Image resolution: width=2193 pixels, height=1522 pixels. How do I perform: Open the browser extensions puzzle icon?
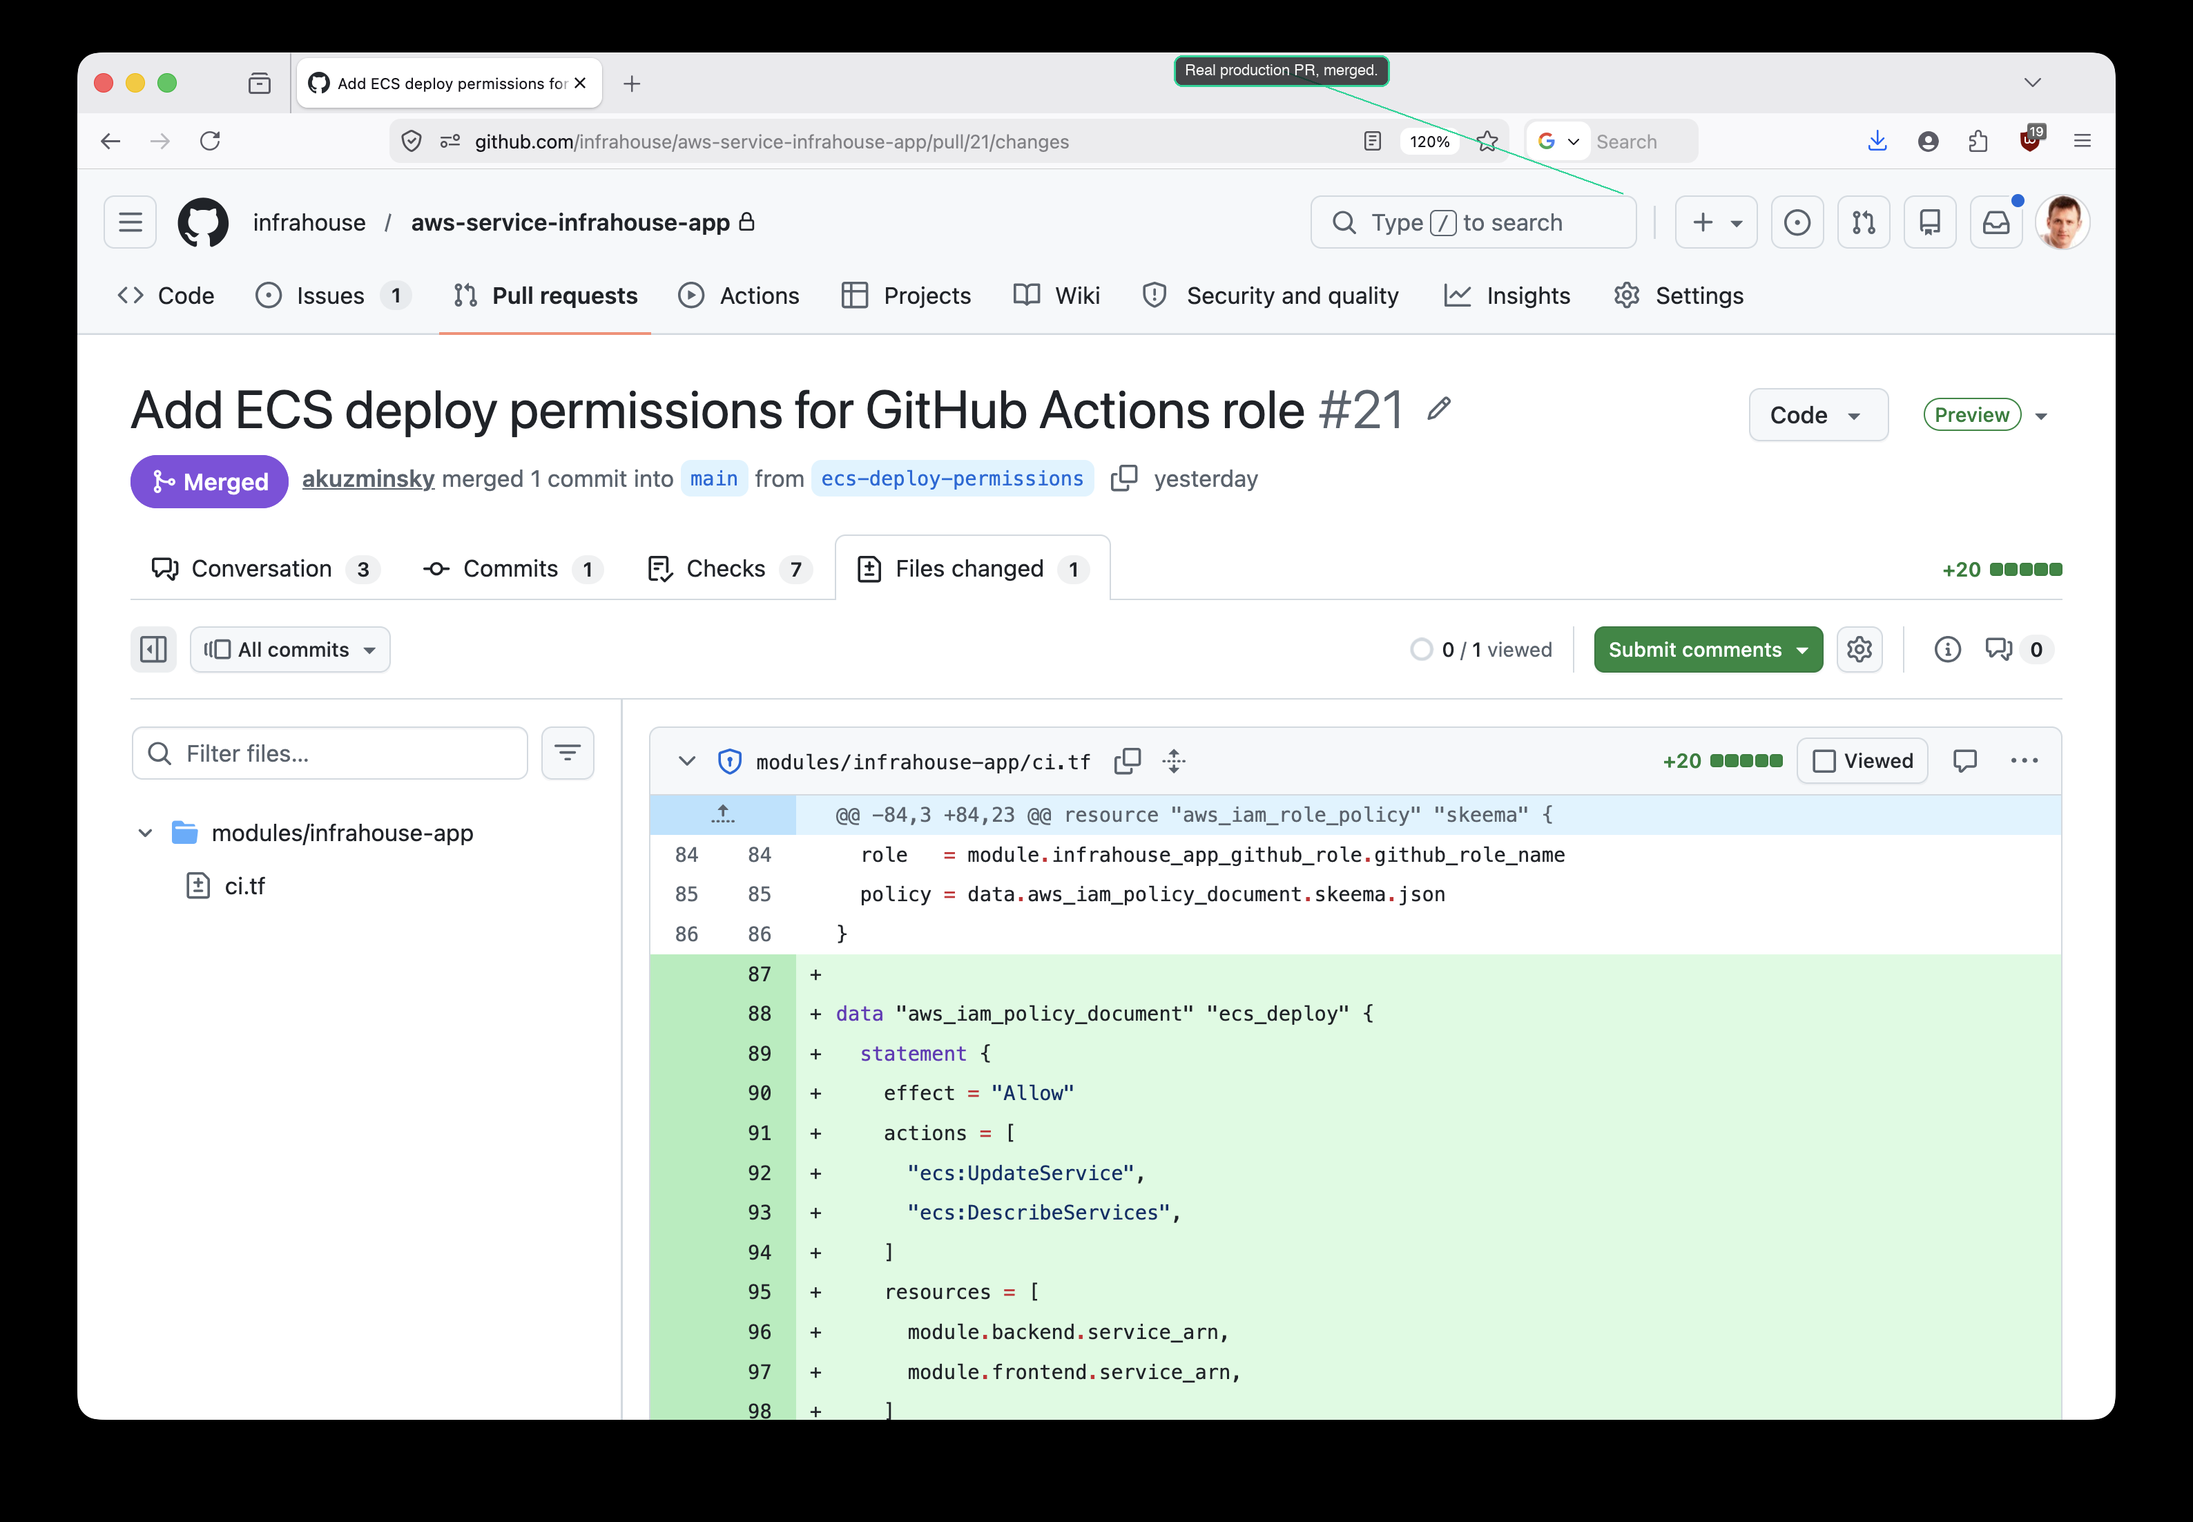pos(1978,141)
